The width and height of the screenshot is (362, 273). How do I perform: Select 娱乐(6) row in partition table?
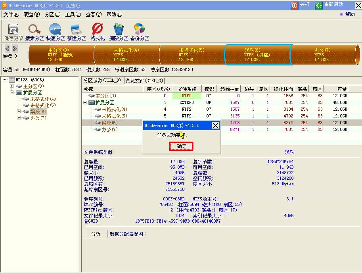point(222,123)
